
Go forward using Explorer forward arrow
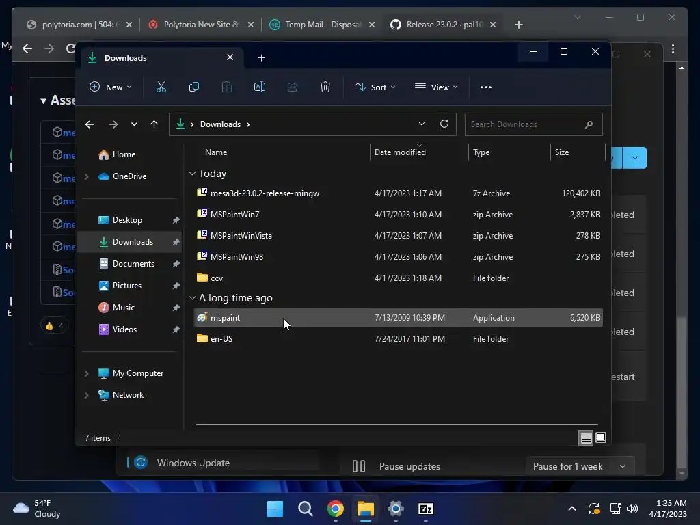pyautogui.click(x=113, y=124)
